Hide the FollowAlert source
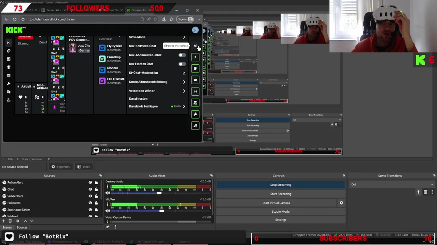The image size is (437, 245). pos(90,182)
